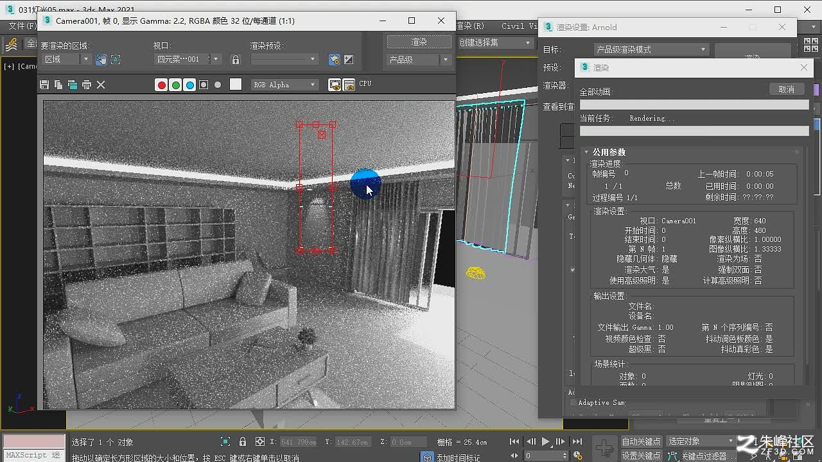Screen dimensions: 822x462
Task: Toggle the Set Key (设置关键点) button
Action: [x=641, y=456]
